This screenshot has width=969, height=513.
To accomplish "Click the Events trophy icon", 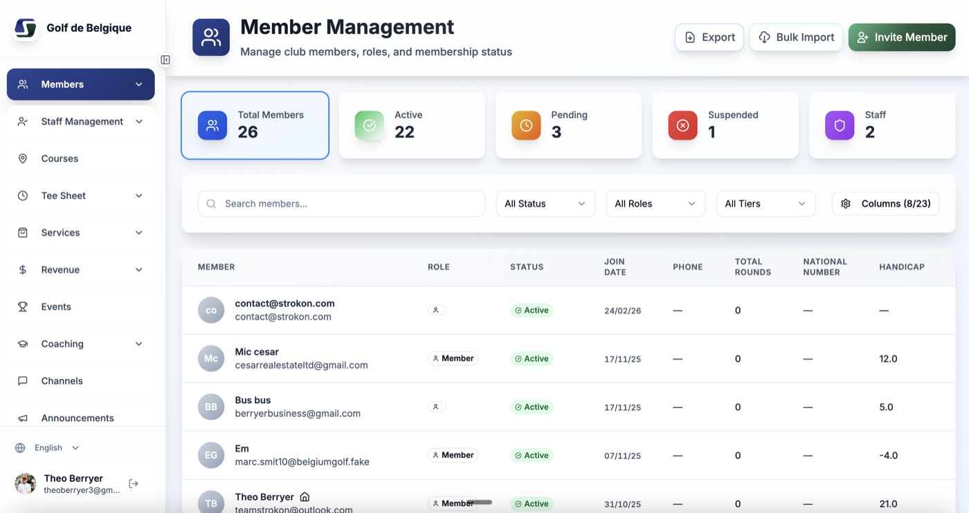I will [x=23, y=307].
